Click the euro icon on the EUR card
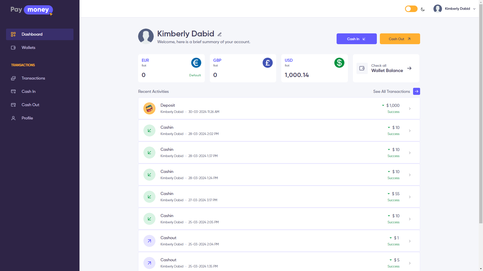Viewport: 483px width, 271px height. point(196,63)
